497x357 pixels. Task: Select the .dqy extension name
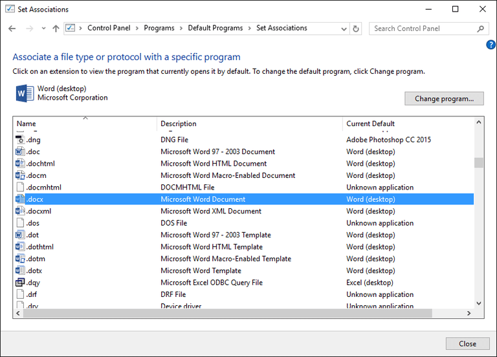[33, 282]
